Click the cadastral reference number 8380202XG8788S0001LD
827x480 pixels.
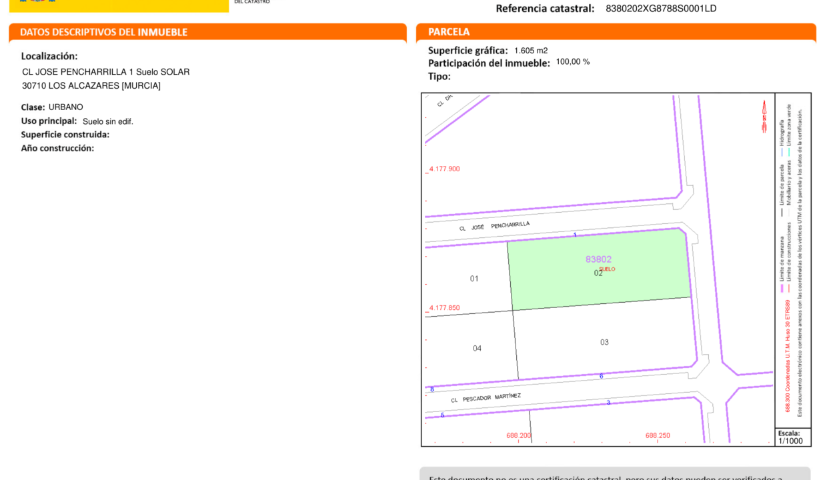tap(661, 9)
